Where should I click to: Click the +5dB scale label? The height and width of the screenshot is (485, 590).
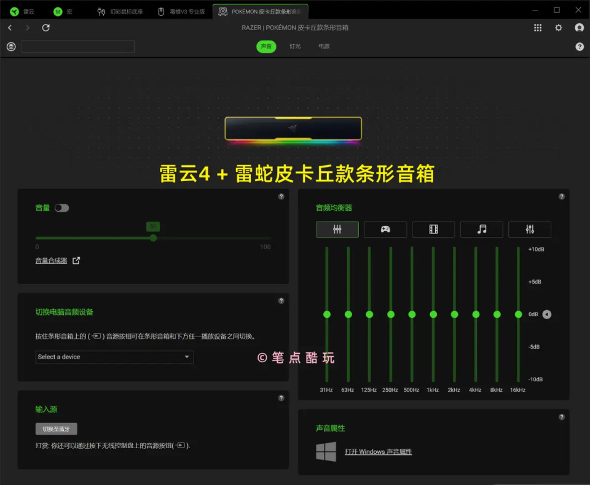point(535,282)
